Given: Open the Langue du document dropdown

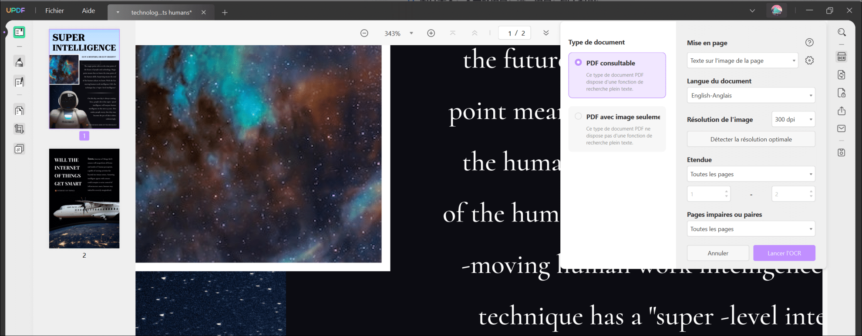Looking at the screenshot, I should [x=751, y=95].
